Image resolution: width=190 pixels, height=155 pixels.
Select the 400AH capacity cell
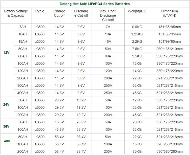[22, 93]
